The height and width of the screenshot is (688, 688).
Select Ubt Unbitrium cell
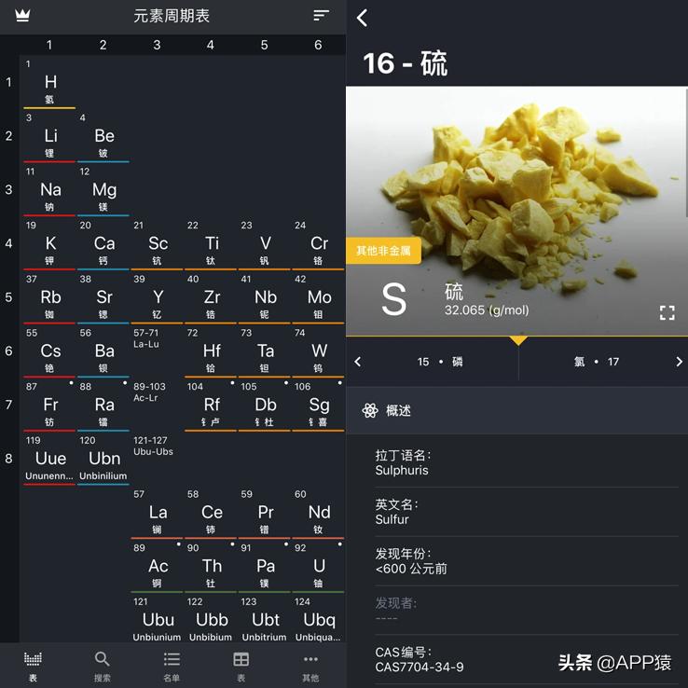point(265,619)
